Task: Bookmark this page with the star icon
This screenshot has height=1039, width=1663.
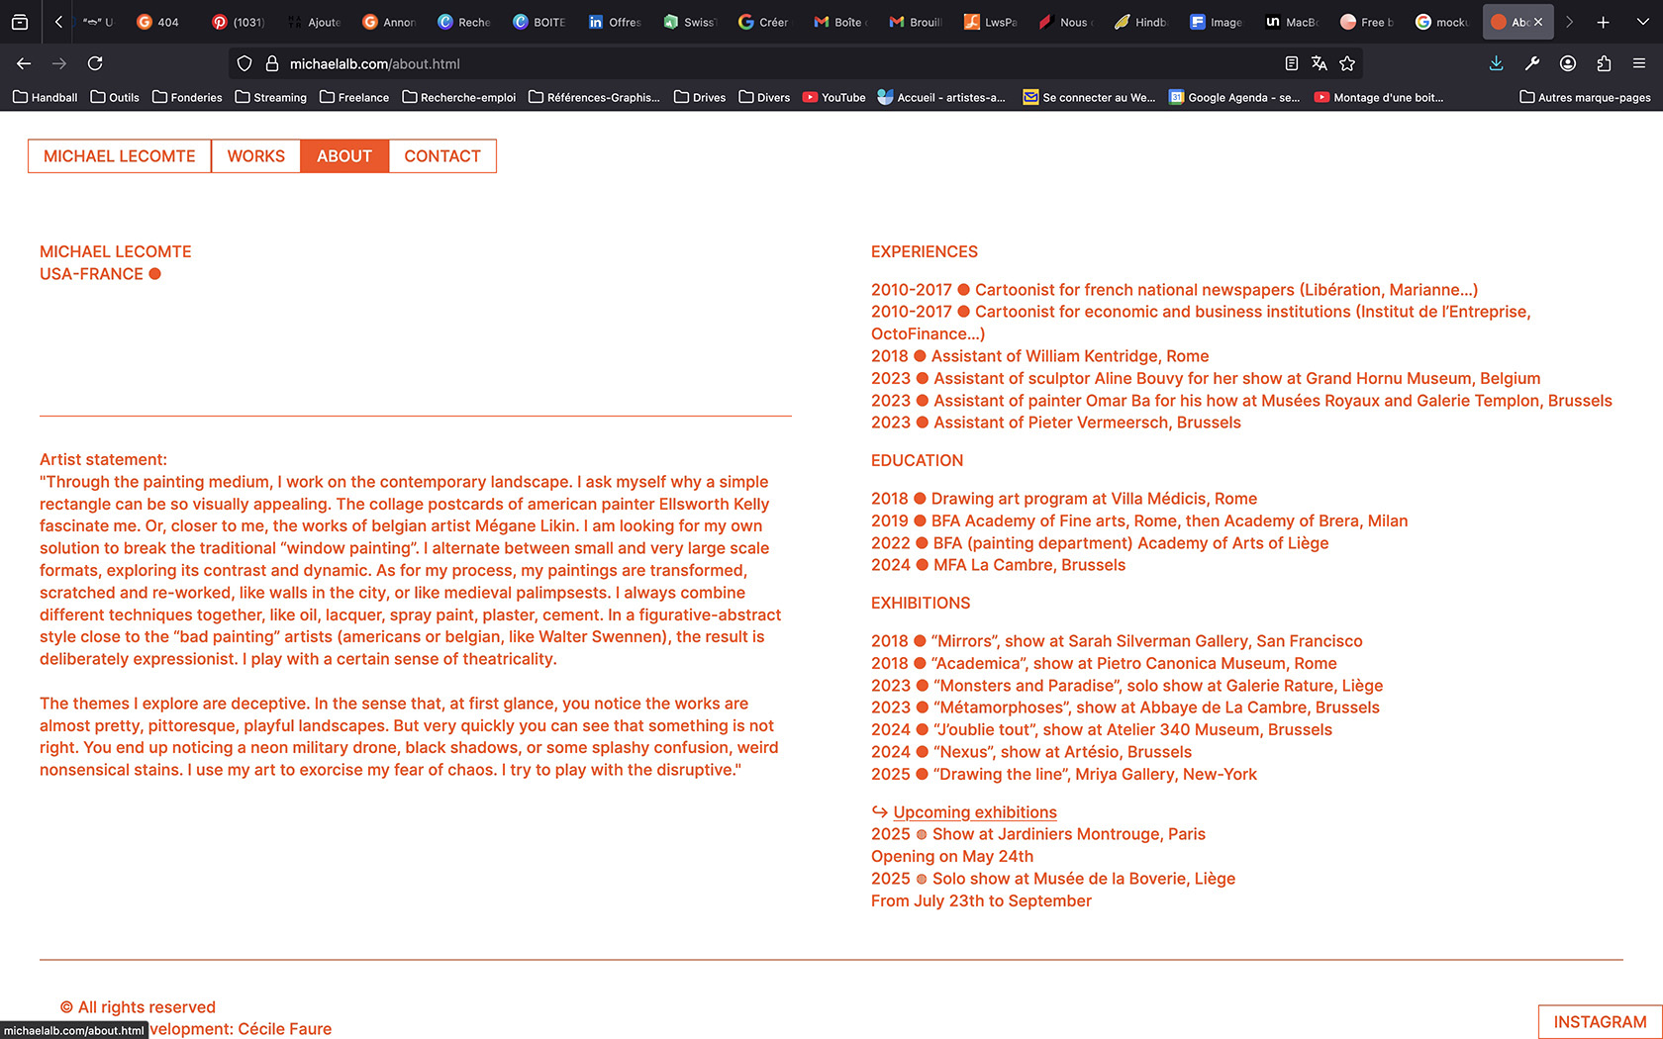Action: [x=1347, y=63]
